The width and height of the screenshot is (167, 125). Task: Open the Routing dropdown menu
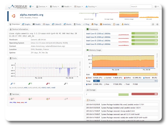(91, 7)
